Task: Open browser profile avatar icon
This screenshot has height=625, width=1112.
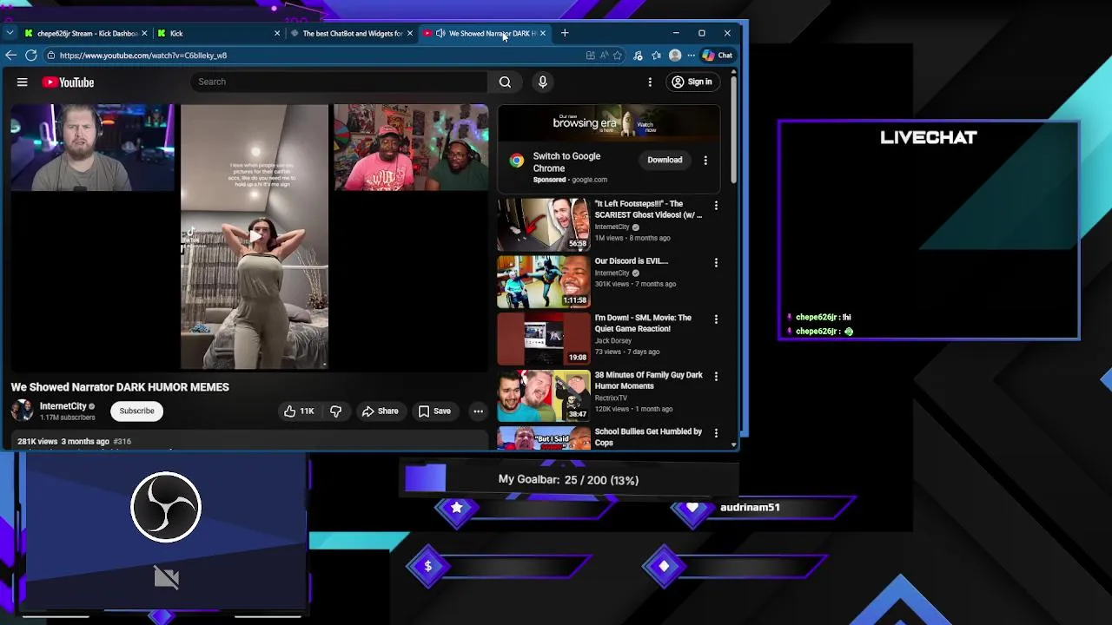Action: coord(675,55)
